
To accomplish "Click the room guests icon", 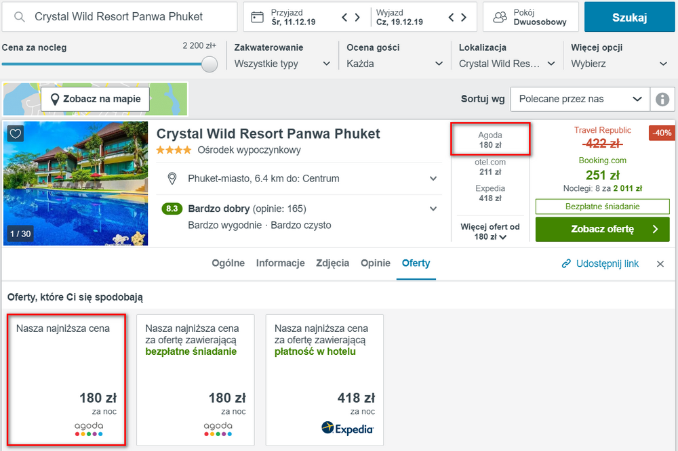I will pos(500,18).
